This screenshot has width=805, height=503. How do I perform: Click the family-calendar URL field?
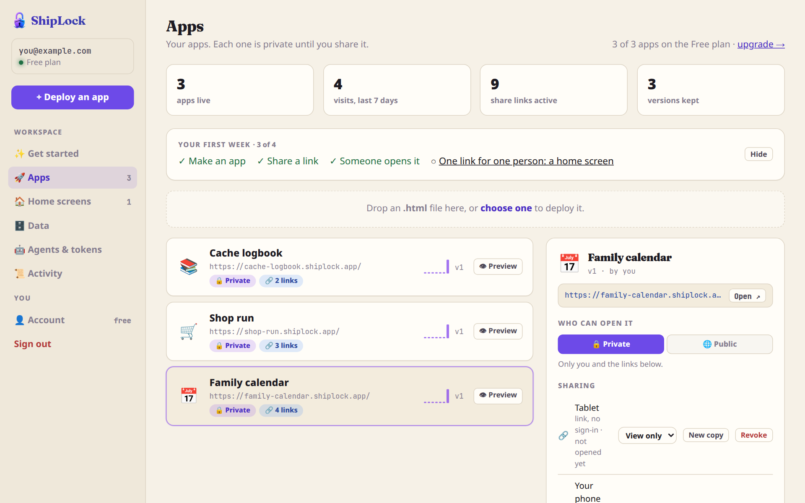[665, 296]
